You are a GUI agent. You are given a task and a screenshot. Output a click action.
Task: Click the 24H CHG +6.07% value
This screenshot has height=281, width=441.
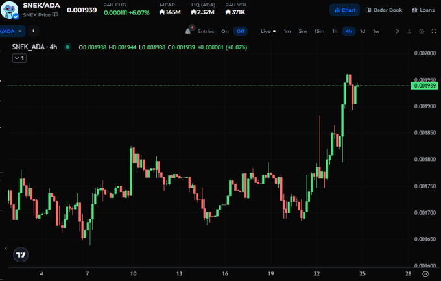click(x=139, y=13)
